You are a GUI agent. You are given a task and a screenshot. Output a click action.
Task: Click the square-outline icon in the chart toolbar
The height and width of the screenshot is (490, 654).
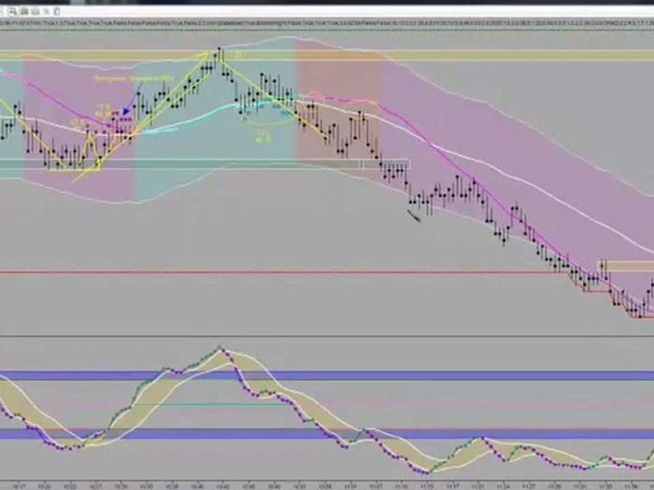coord(57,12)
